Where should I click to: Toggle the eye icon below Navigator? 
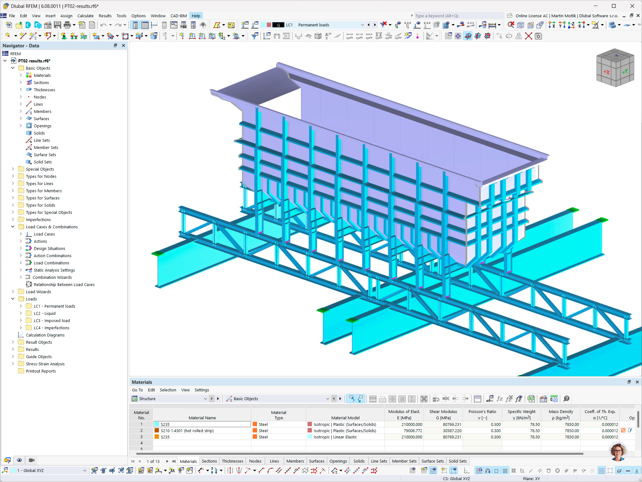click(x=19, y=460)
